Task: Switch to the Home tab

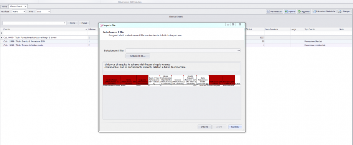Action: click(x=5, y=6)
